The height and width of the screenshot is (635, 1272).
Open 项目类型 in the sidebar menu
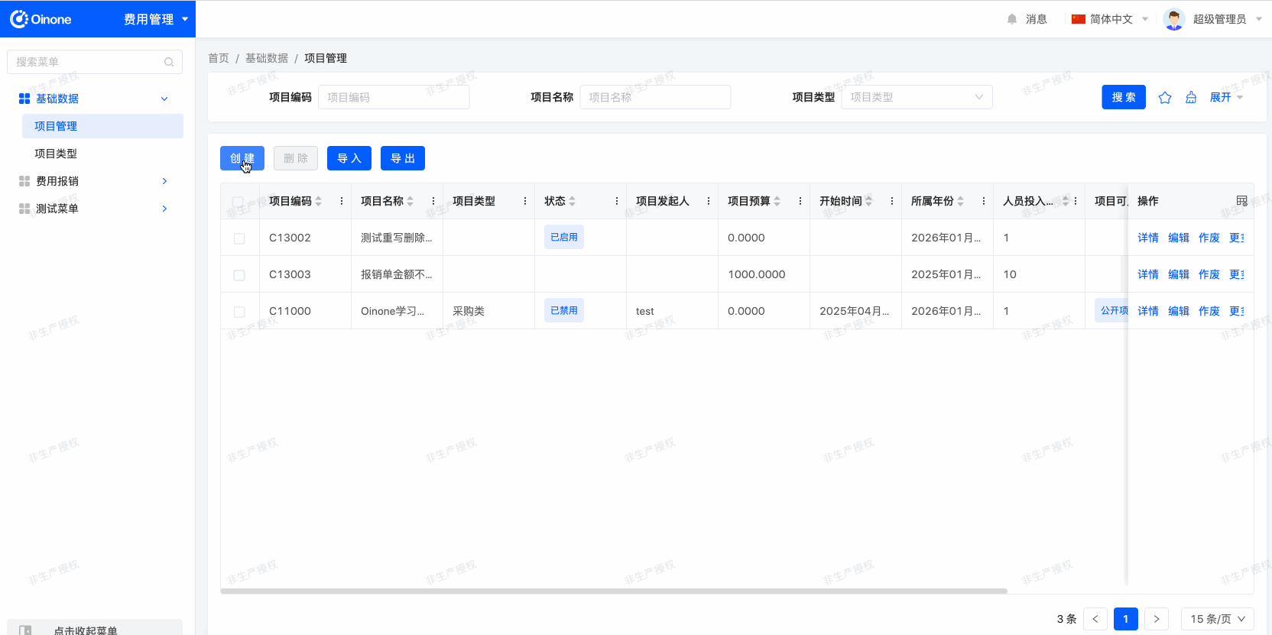56,154
